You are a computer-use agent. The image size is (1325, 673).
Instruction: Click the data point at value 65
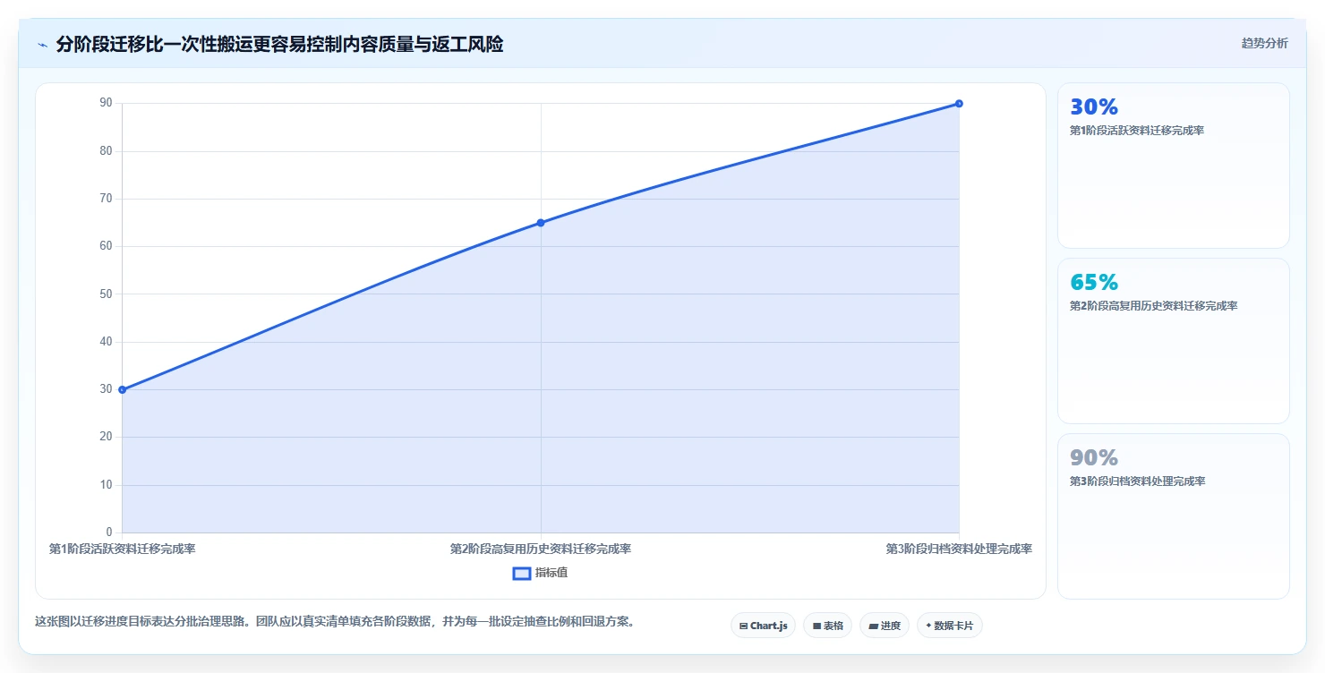coord(541,223)
